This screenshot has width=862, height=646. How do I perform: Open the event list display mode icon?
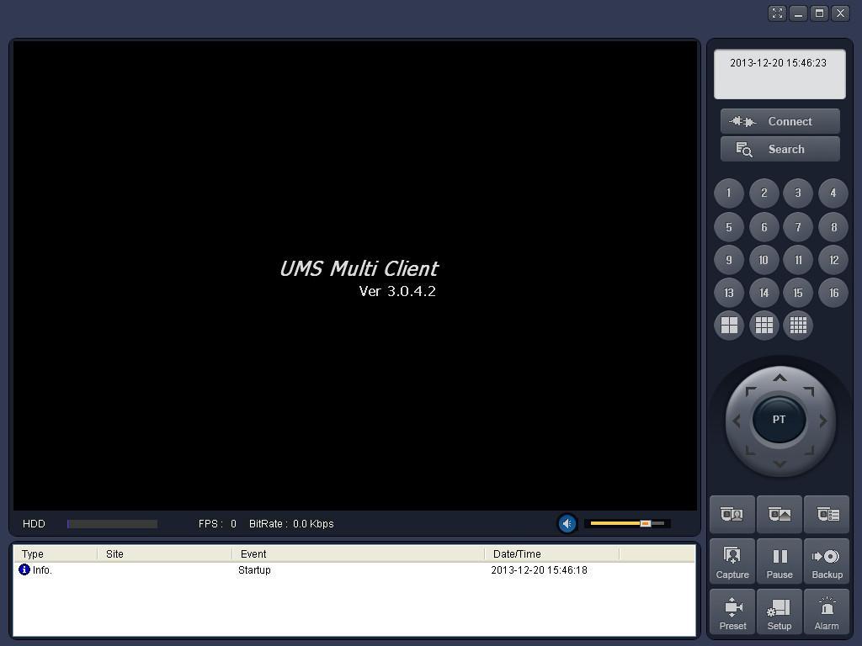click(x=826, y=514)
